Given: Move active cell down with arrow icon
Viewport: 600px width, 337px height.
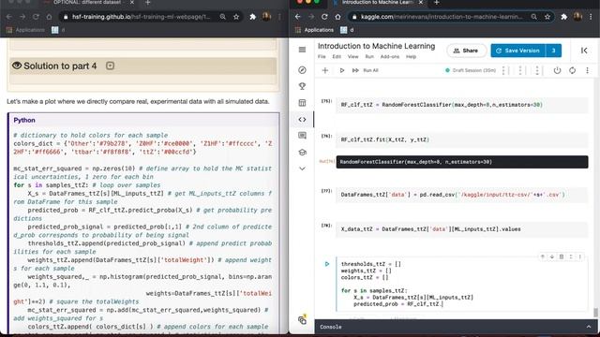Looking at the screenshot, I should pos(552,256).
